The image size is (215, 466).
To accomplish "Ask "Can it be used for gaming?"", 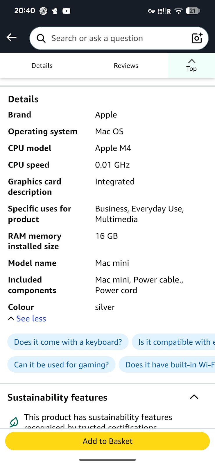I will point(61,365).
